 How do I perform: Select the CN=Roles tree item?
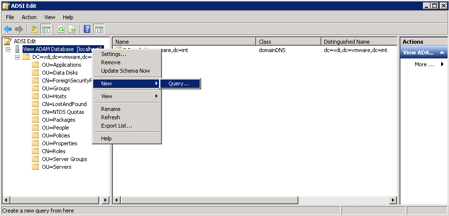click(x=53, y=151)
